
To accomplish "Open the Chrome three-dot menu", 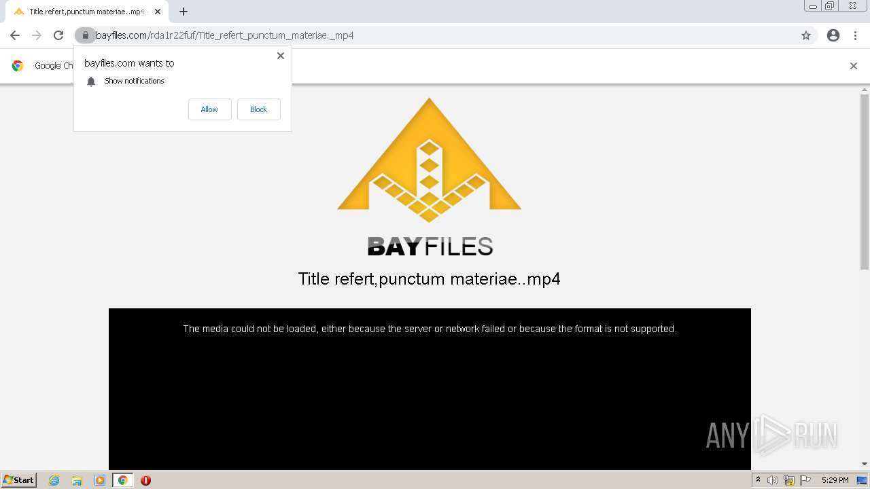I will coord(855,35).
